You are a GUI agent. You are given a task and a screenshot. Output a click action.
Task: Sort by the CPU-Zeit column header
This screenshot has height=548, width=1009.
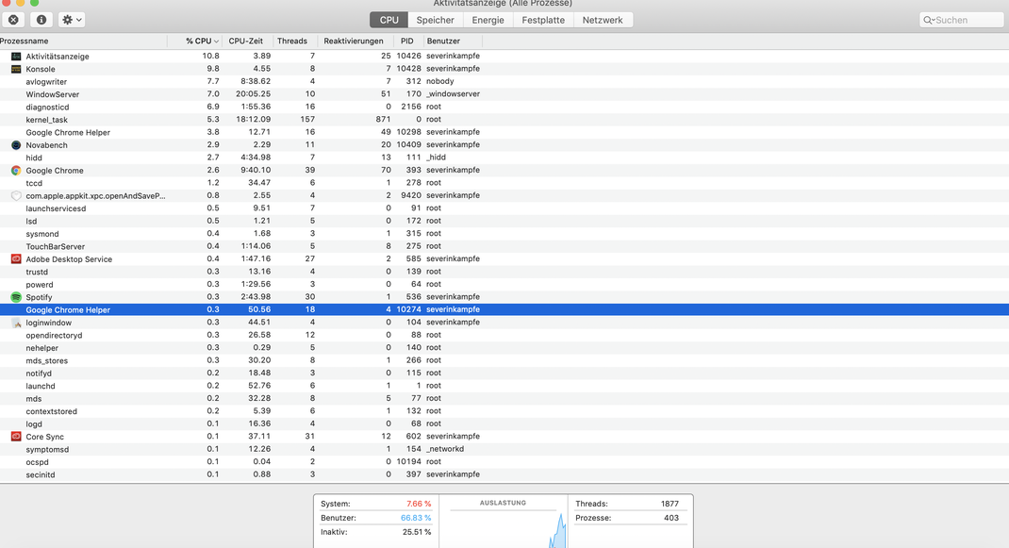pos(247,42)
